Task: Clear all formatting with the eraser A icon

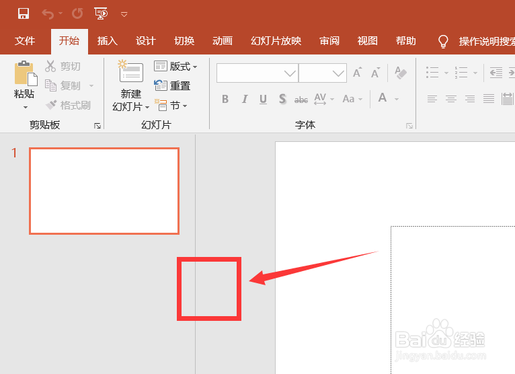Action: [x=401, y=73]
